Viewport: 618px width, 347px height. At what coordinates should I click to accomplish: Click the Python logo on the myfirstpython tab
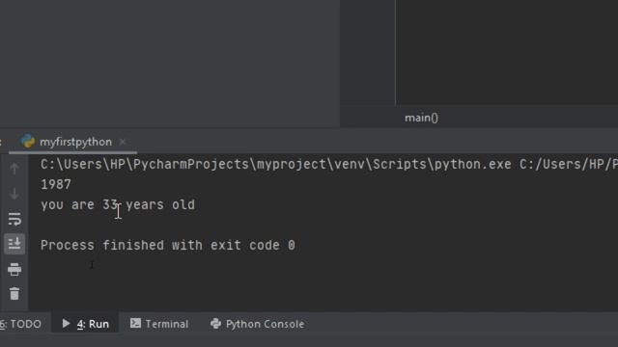click(28, 142)
